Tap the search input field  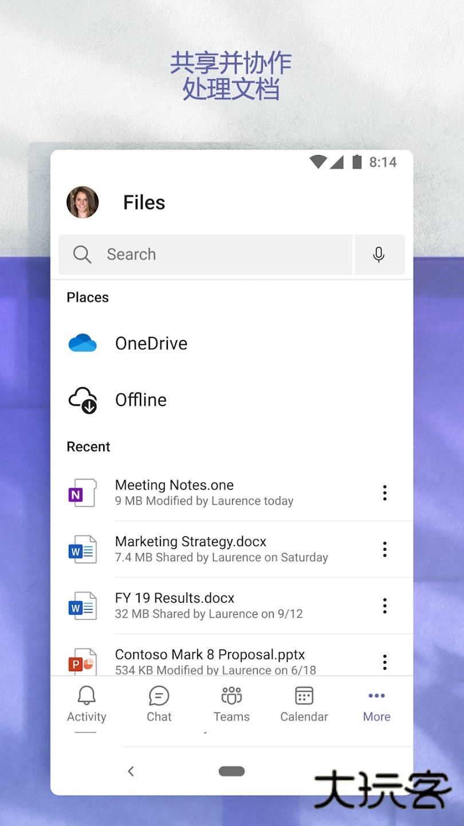206,254
